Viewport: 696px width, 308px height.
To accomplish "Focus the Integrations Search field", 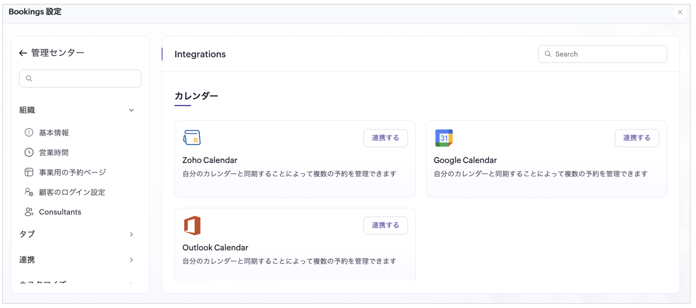I will tap(608, 54).
